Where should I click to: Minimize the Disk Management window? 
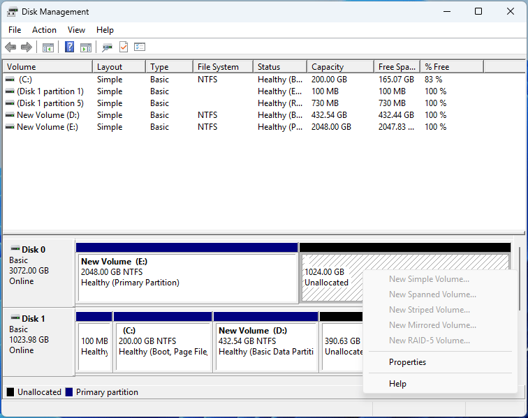click(x=447, y=11)
